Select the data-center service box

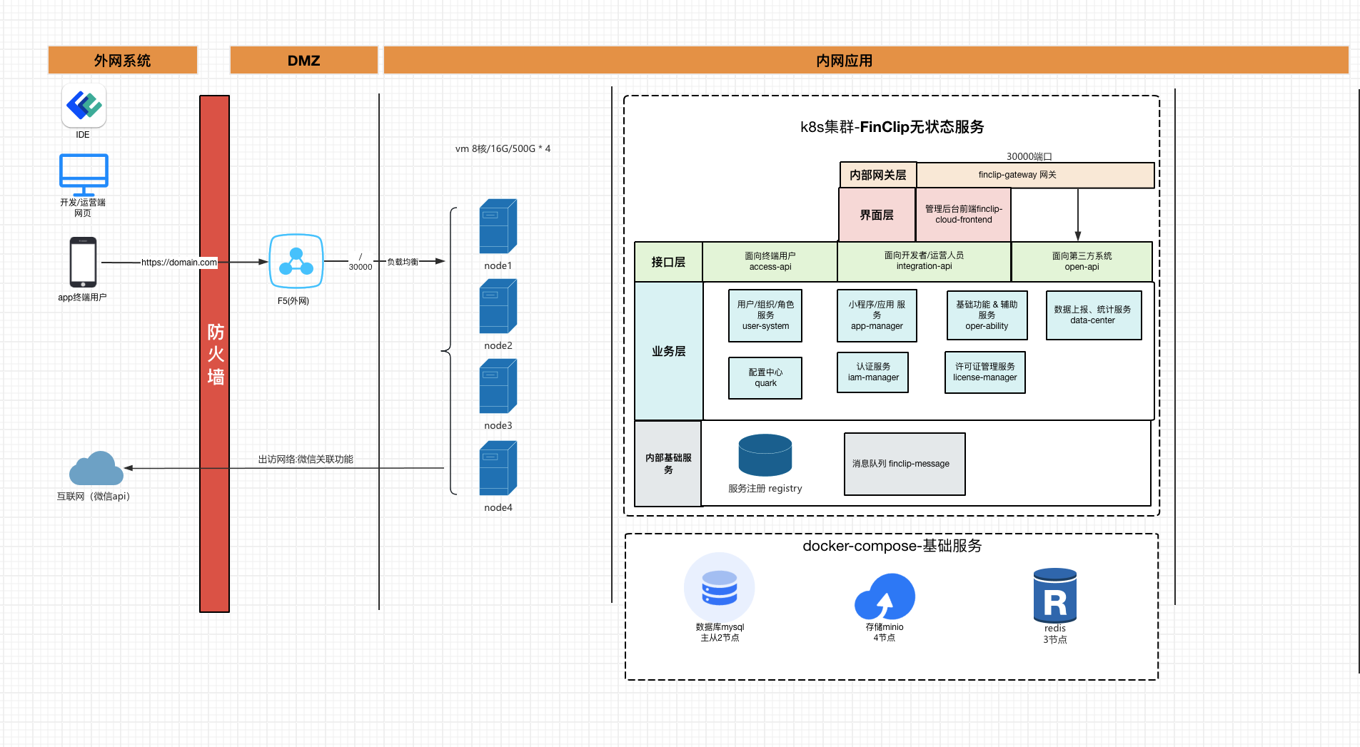coord(1094,315)
